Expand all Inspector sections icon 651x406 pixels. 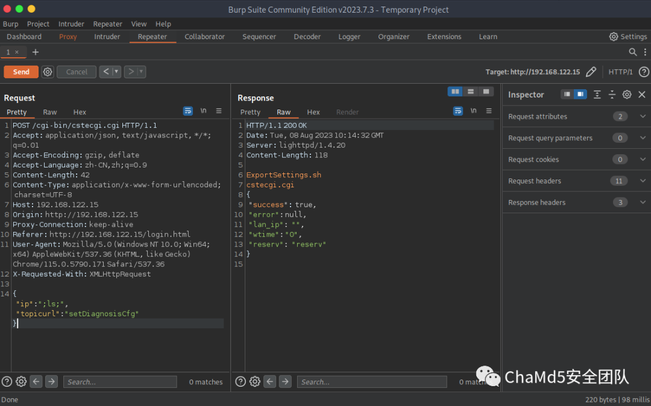597,95
